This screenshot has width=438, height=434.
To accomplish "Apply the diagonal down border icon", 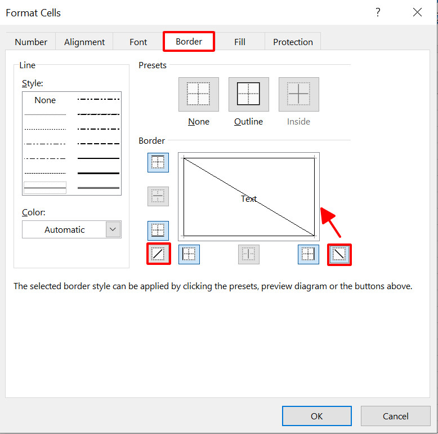I will coord(339,254).
